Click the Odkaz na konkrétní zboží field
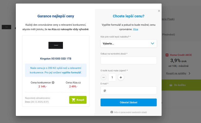 tap(129, 60)
